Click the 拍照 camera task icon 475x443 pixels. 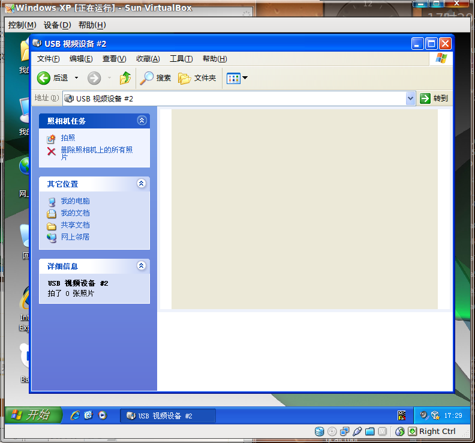point(51,139)
